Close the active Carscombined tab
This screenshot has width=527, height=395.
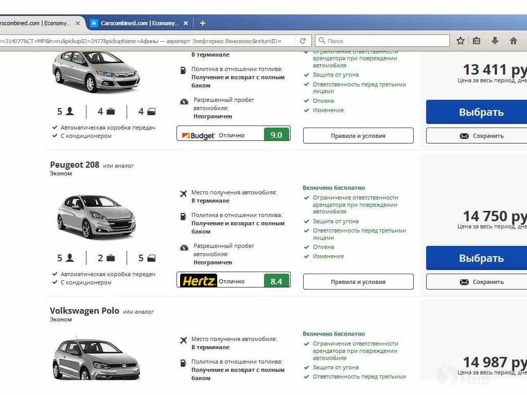(x=186, y=23)
